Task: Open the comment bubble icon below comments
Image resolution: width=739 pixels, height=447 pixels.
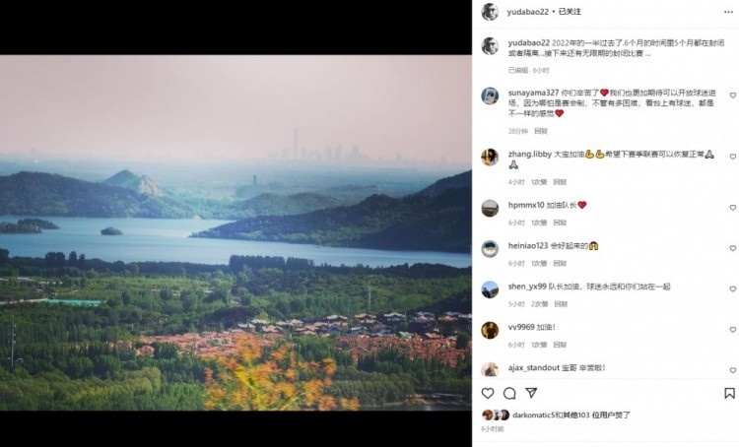Action: click(x=509, y=393)
